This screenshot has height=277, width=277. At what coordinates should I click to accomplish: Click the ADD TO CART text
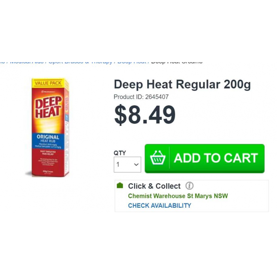click(216, 158)
